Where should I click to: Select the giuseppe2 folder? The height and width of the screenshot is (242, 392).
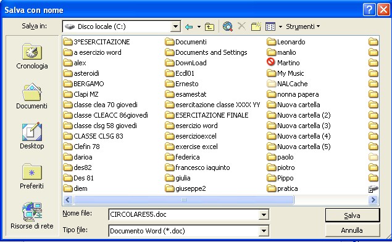coord(185,188)
